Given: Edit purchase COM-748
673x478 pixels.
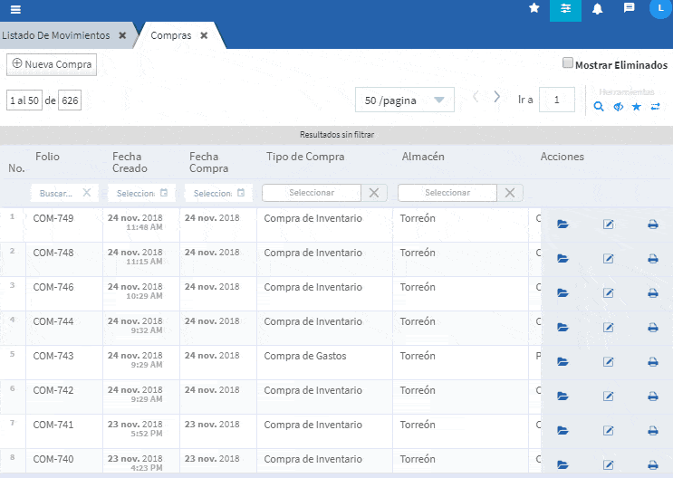Looking at the screenshot, I should [x=608, y=258].
